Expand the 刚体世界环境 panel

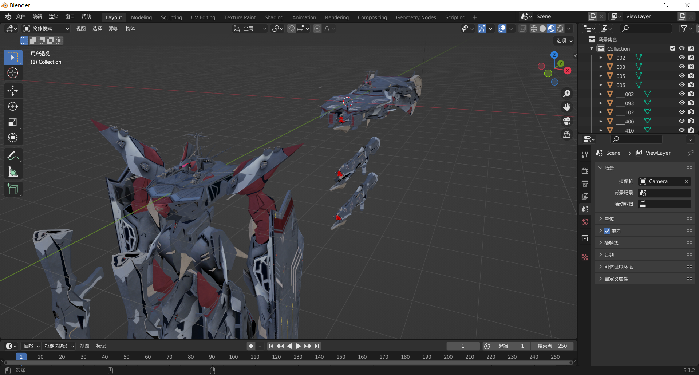[x=645, y=267]
